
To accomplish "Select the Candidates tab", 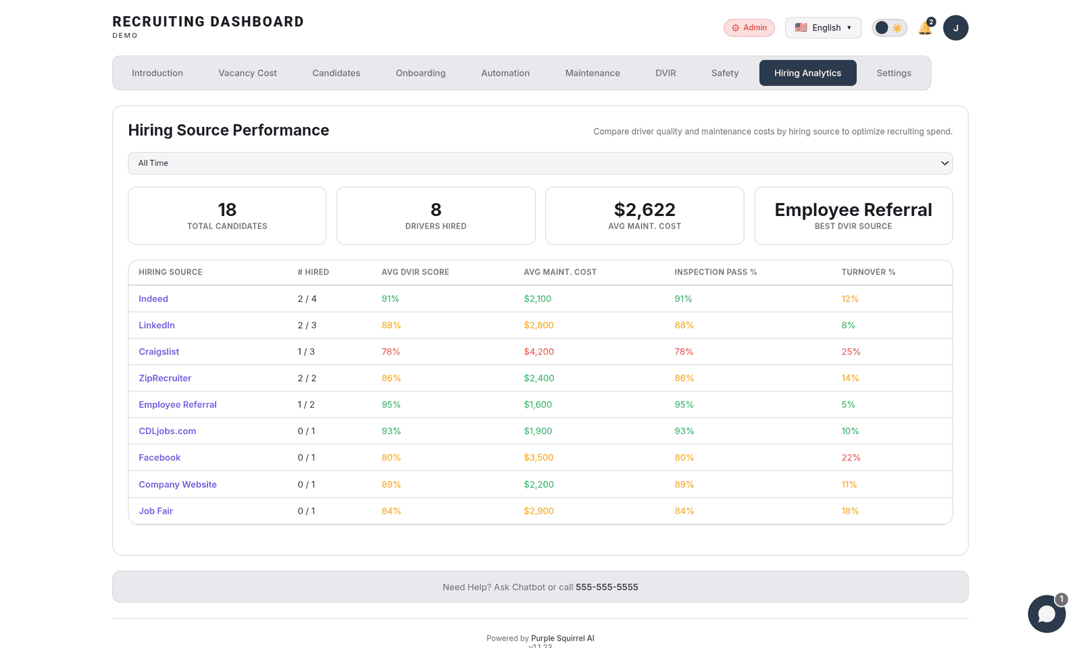I will coord(336,73).
